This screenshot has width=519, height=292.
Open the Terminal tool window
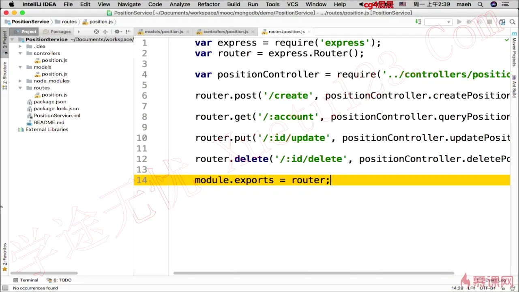pyautogui.click(x=26, y=280)
